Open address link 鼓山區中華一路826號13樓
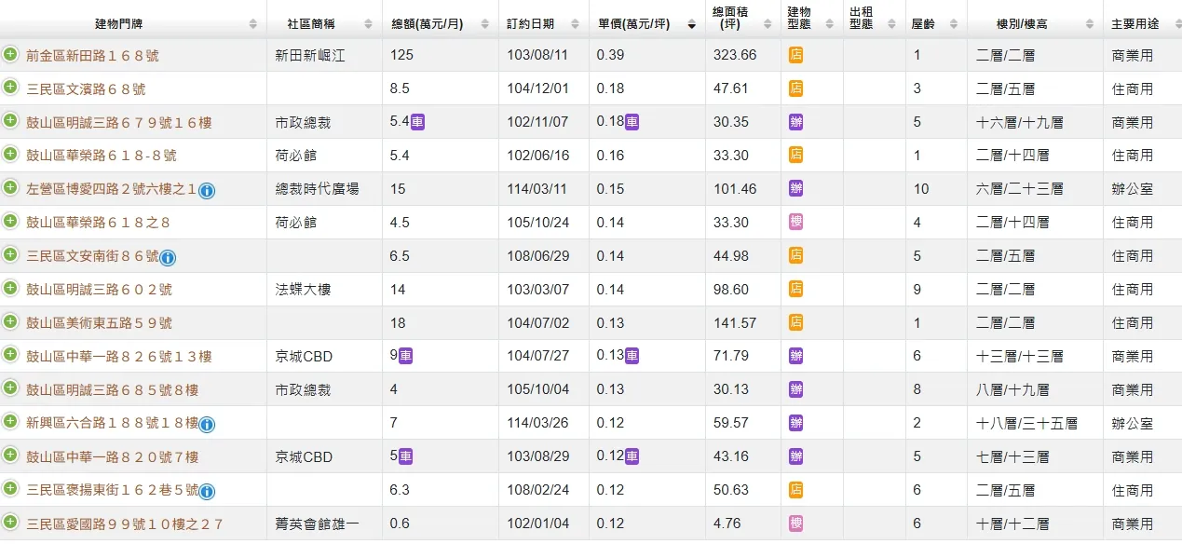Screen dimensions: 1182x544 [x=119, y=357]
